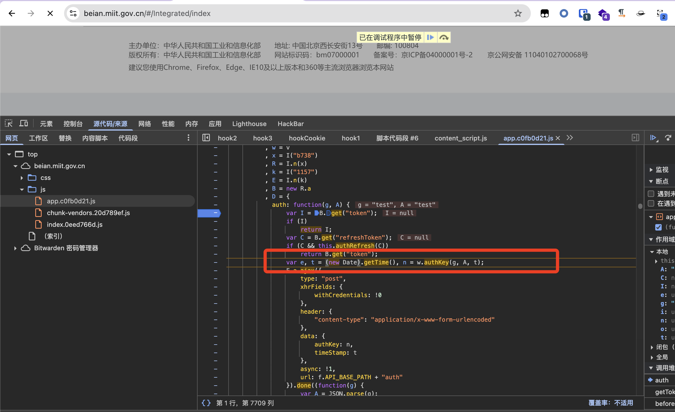
Task: Expand the css folder
Action: pyautogui.click(x=22, y=178)
